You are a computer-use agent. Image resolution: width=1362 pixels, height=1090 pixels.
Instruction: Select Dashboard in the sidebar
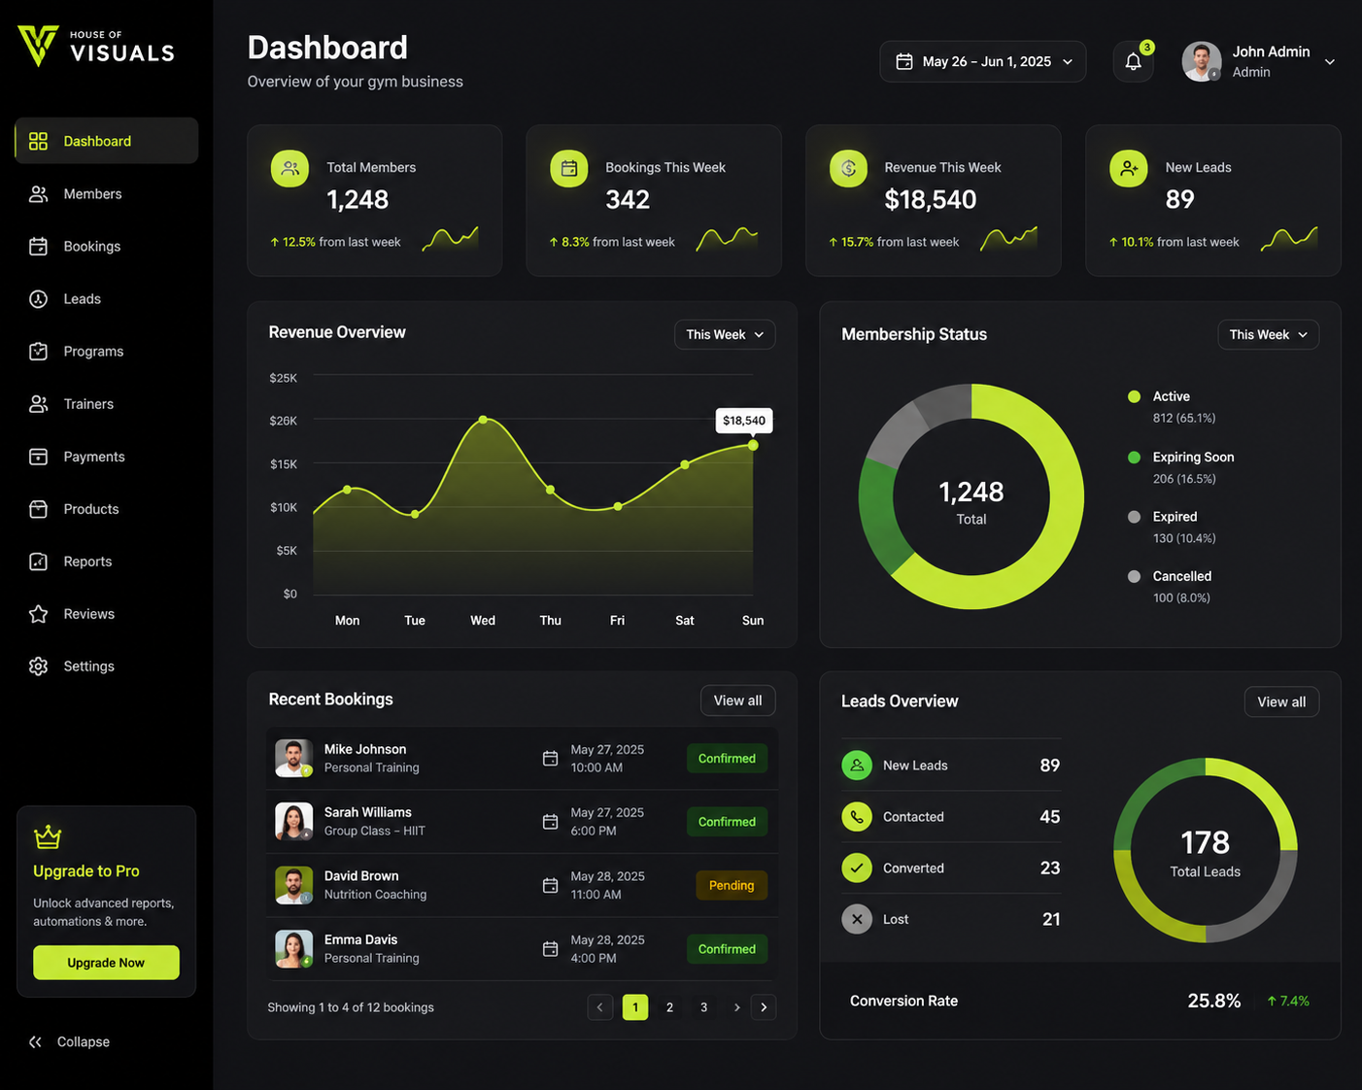(107, 141)
